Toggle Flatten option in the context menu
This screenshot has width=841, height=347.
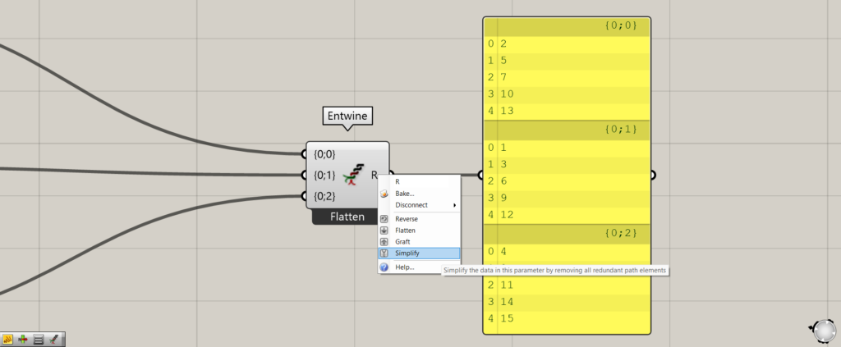(x=406, y=231)
